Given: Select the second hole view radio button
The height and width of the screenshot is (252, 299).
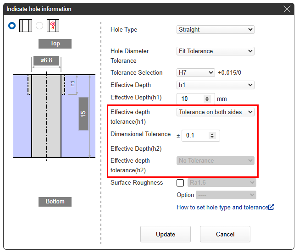Looking at the screenshot, I should point(39,26).
